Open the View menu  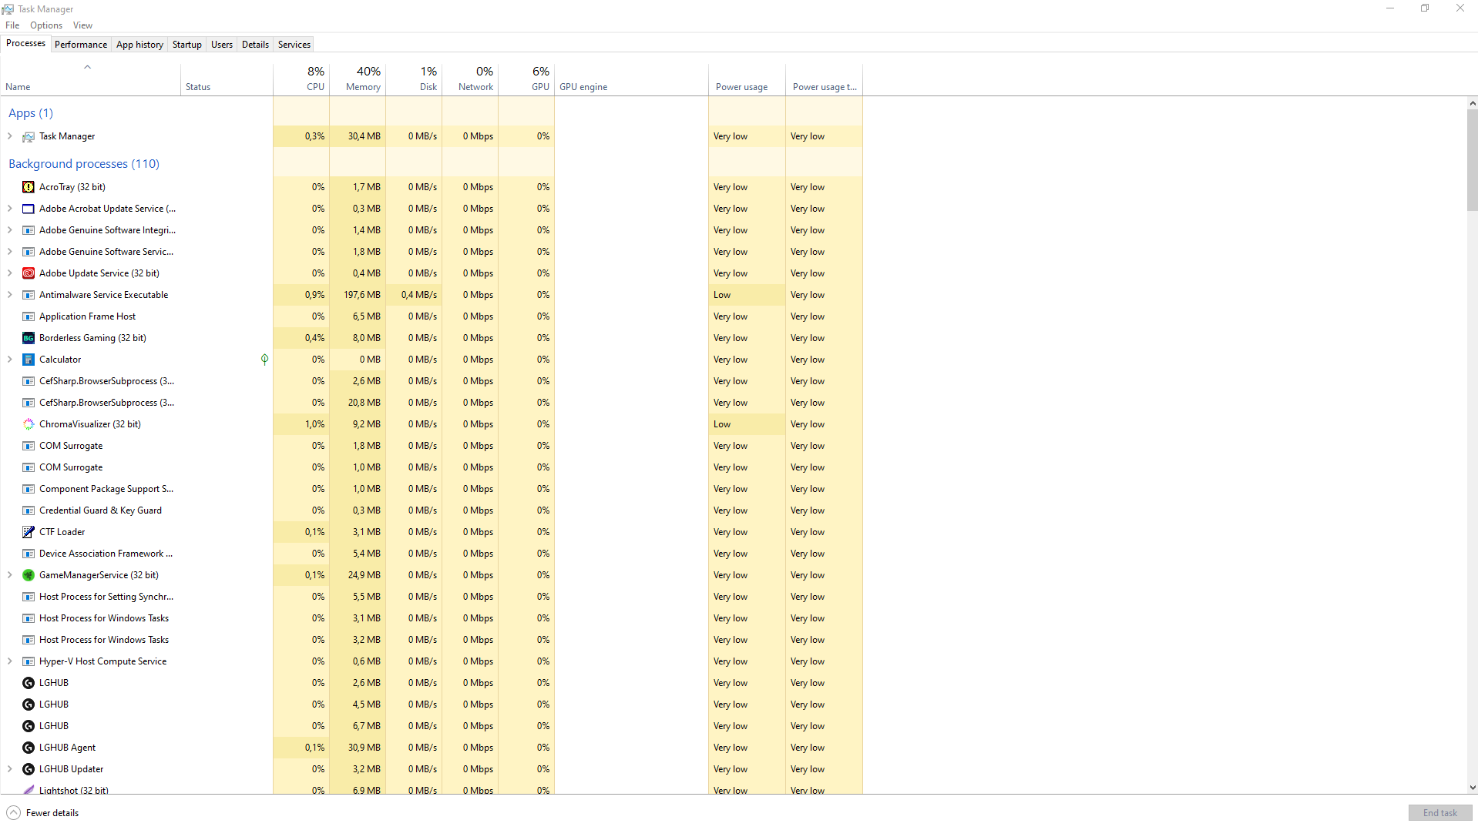tap(82, 25)
